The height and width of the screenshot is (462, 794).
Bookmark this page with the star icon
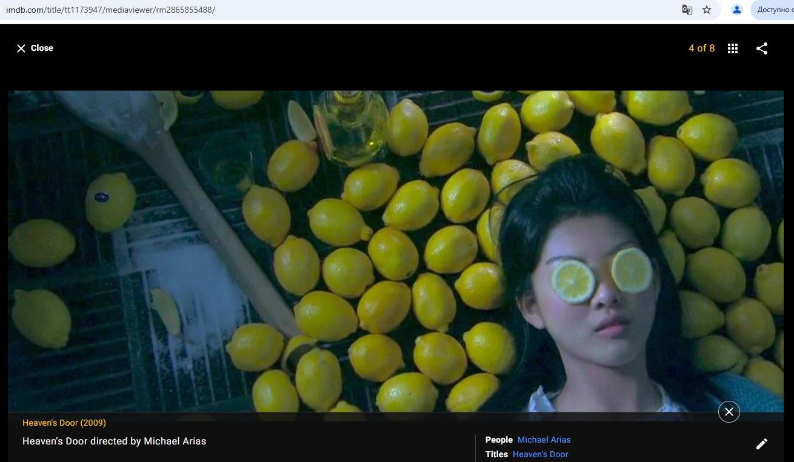(x=707, y=10)
